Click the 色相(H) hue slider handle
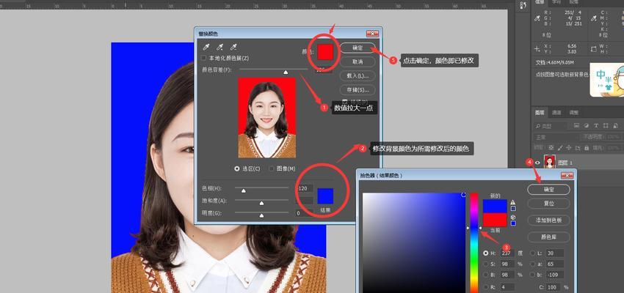The image size is (624, 293). (x=243, y=190)
